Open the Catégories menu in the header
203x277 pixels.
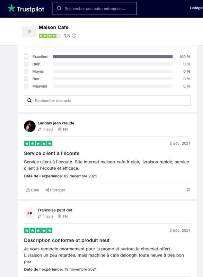(x=196, y=8)
